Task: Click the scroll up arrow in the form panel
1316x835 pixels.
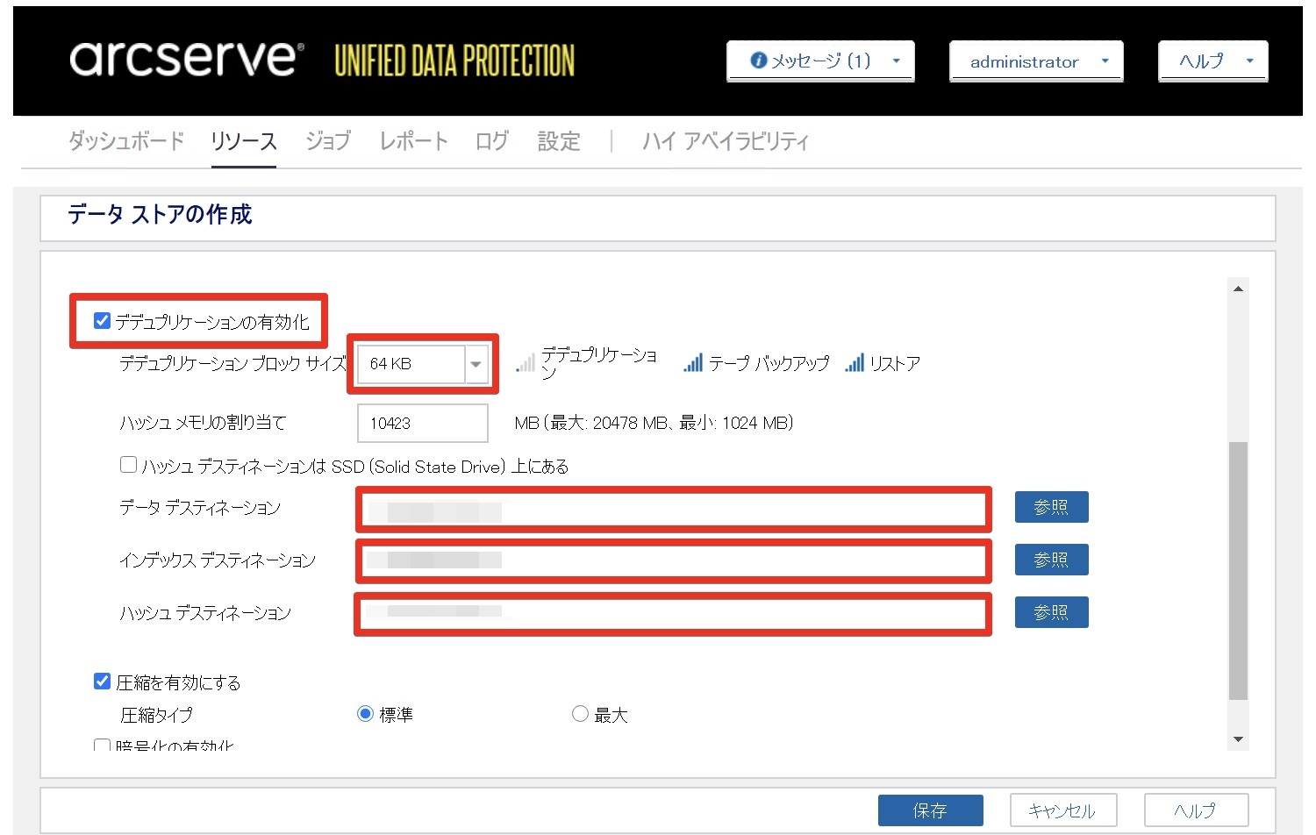Action: [x=1238, y=289]
